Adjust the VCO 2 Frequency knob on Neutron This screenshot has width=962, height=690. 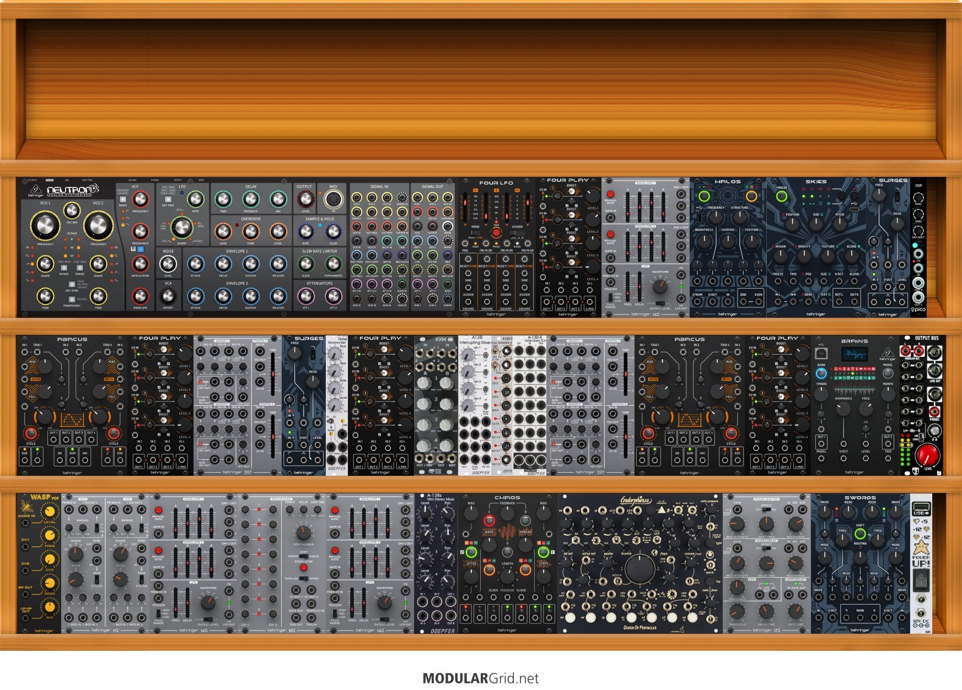click(x=98, y=226)
